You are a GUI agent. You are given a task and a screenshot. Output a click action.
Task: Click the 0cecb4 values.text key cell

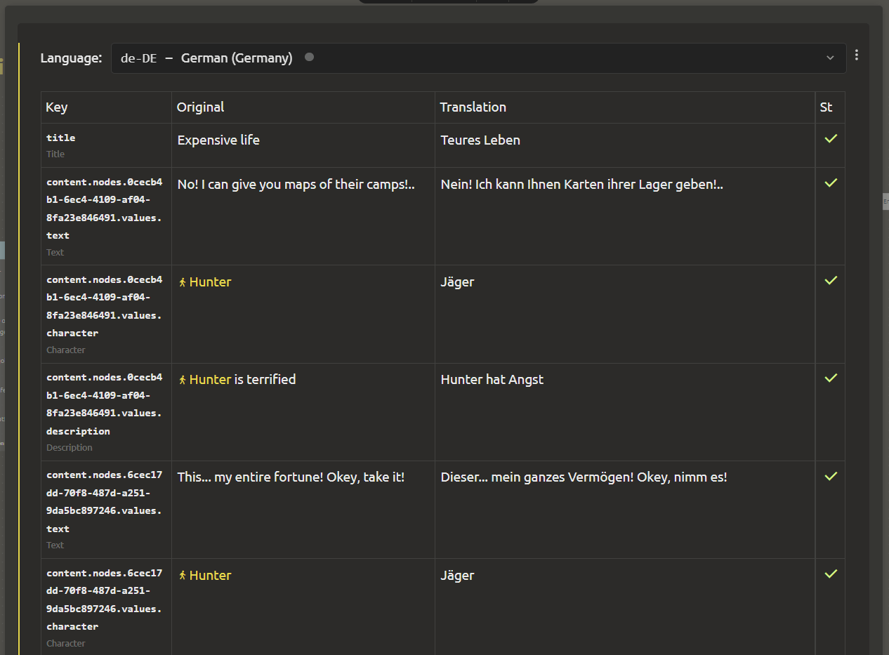coord(106,216)
